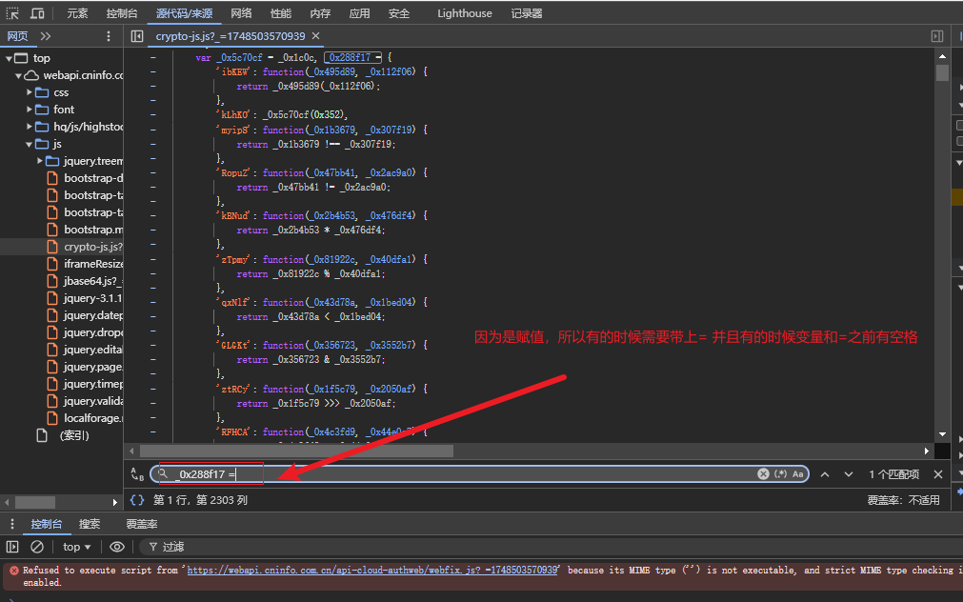The height and width of the screenshot is (602, 963).
Task: Open the 记录器 tab
Action: pyautogui.click(x=527, y=13)
